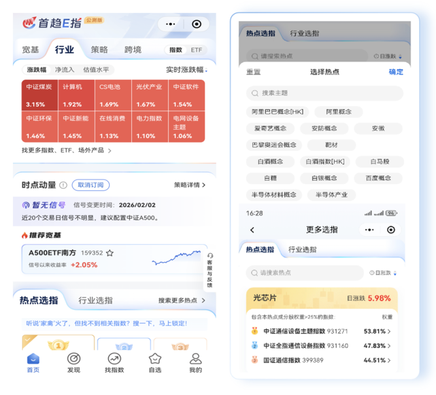Tap the 找指数 chart icon in bottom bar
This screenshot has width=436, height=395.
(x=114, y=362)
